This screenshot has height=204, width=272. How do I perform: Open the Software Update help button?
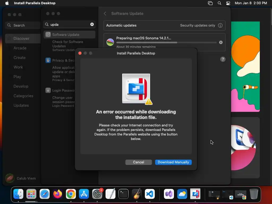point(223,59)
